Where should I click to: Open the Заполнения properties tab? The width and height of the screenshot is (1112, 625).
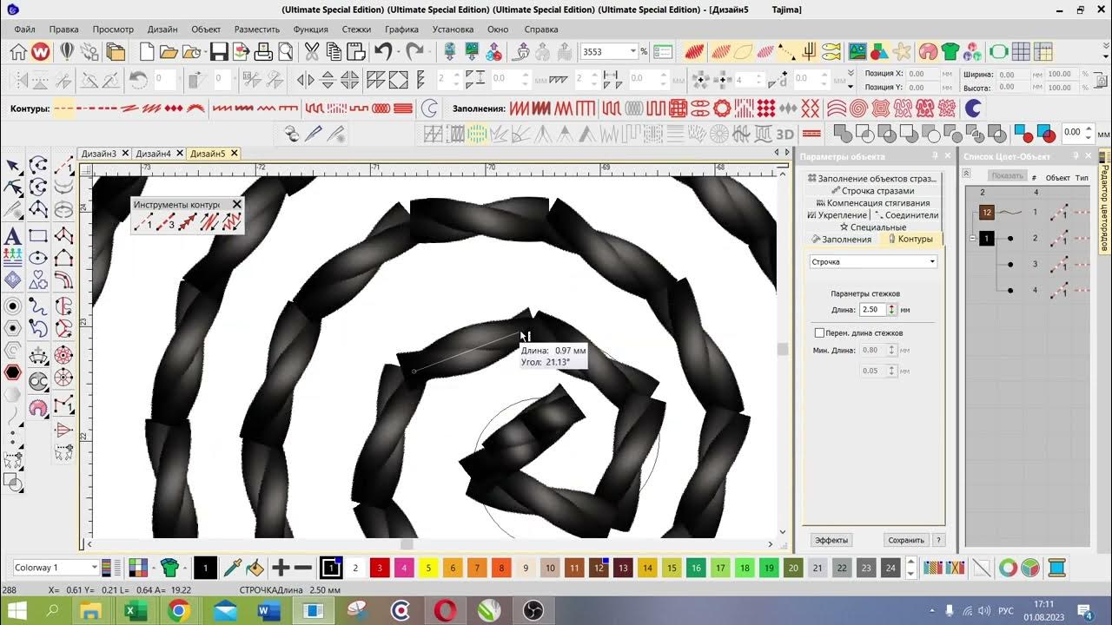[x=841, y=239]
